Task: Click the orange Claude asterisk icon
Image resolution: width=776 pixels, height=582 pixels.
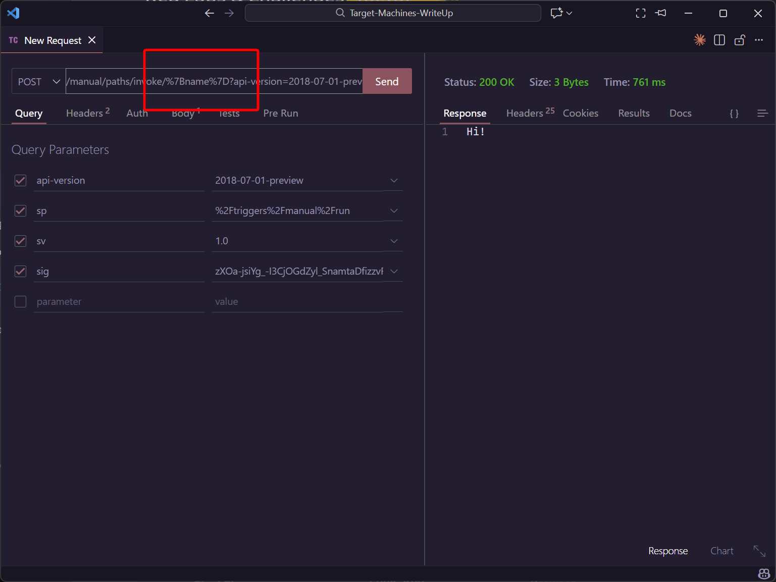Action: (x=699, y=40)
